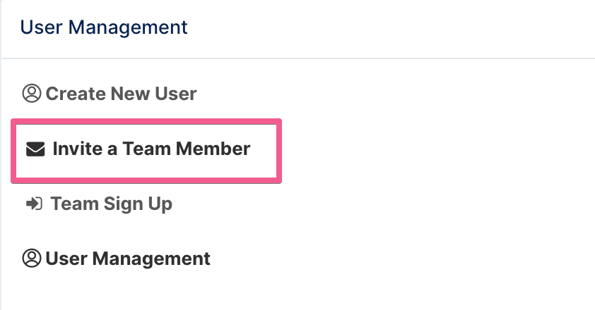Screen dimensions: 595x310
Task: Open the Team Sign Up entry
Action: 99,204
